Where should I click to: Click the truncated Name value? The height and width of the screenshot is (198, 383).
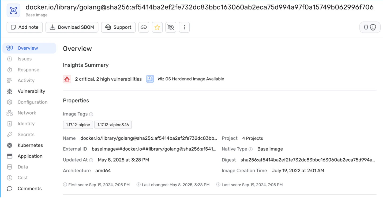tap(149, 138)
